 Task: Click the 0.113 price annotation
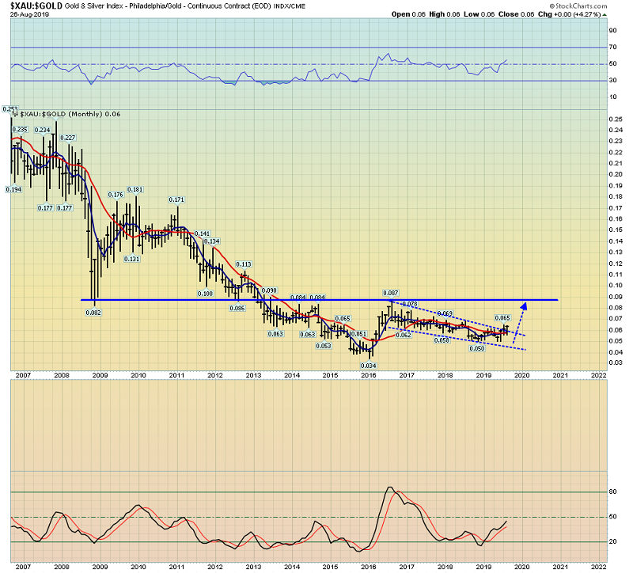pos(244,264)
